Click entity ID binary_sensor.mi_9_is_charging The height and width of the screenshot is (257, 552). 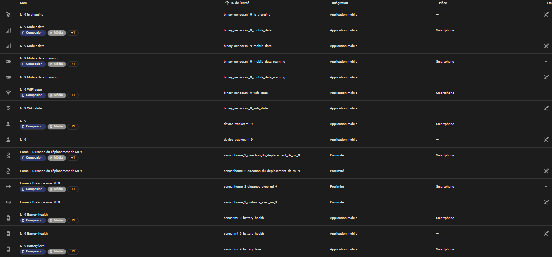pos(247,15)
